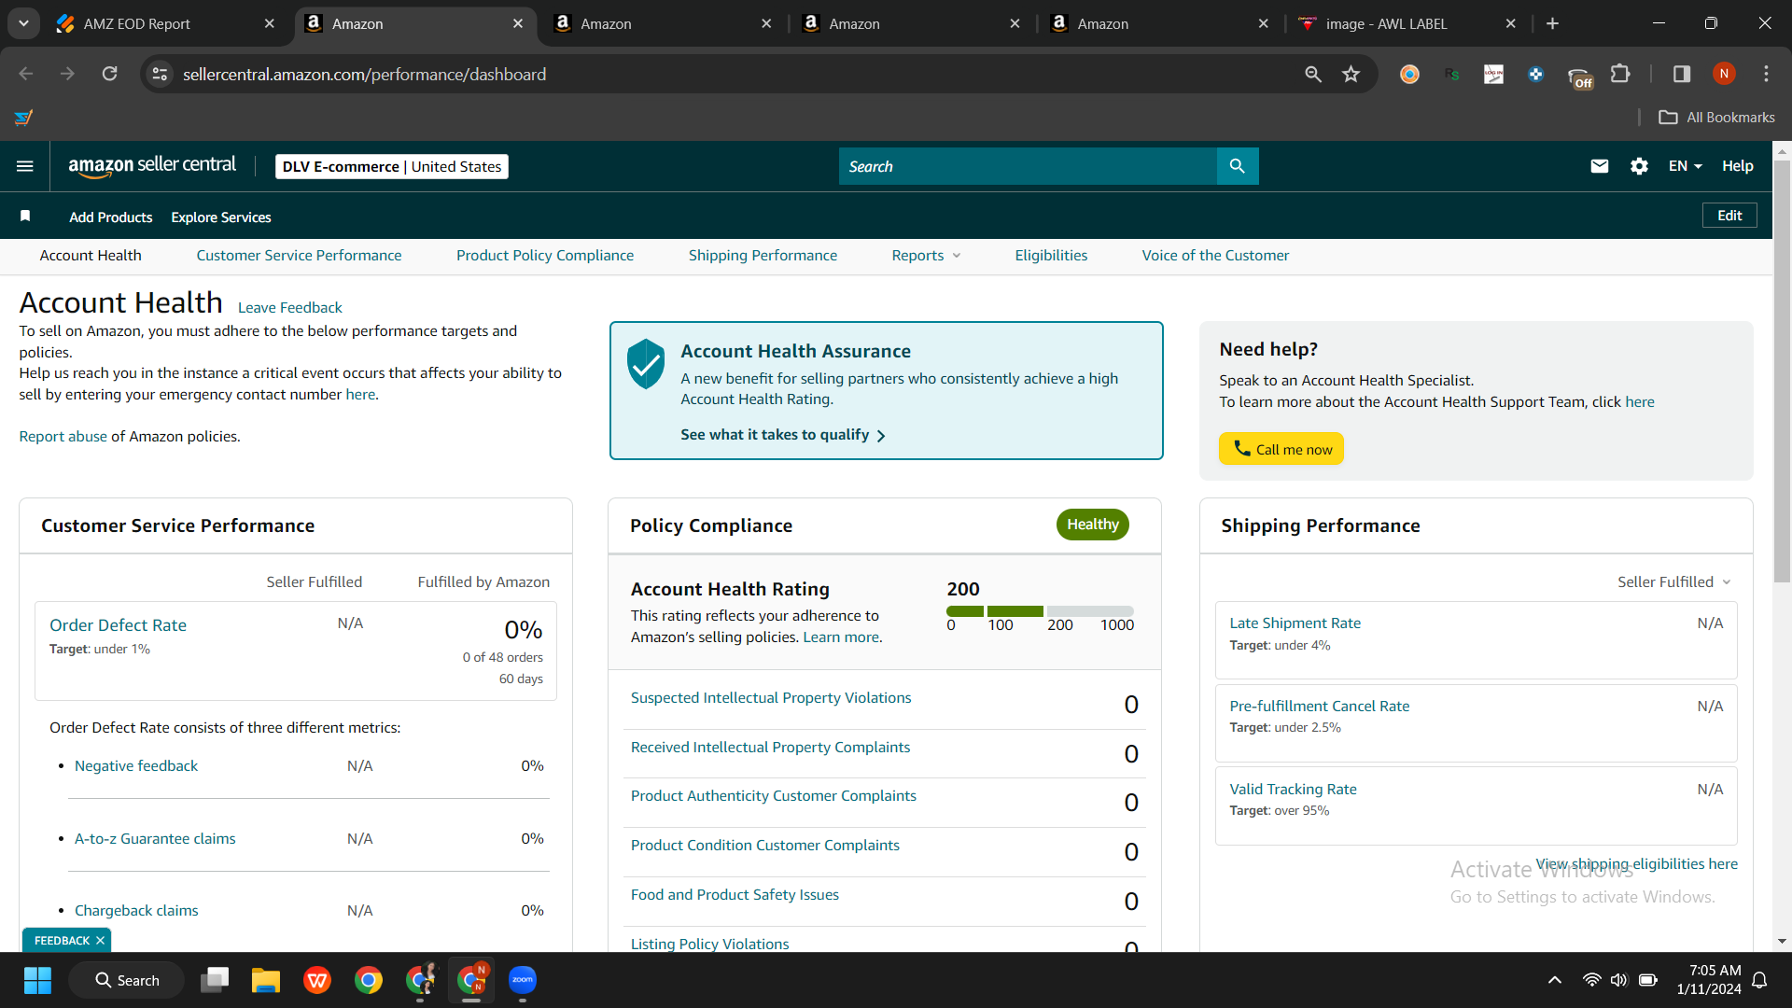Open the messages envelope icon
Image resolution: width=1792 pixels, height=1008 pixels.
point(1600,166)
